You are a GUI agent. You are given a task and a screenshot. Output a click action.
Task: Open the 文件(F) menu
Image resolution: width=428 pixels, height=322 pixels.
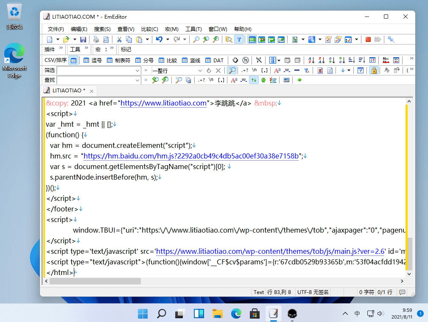coord(56,29)
